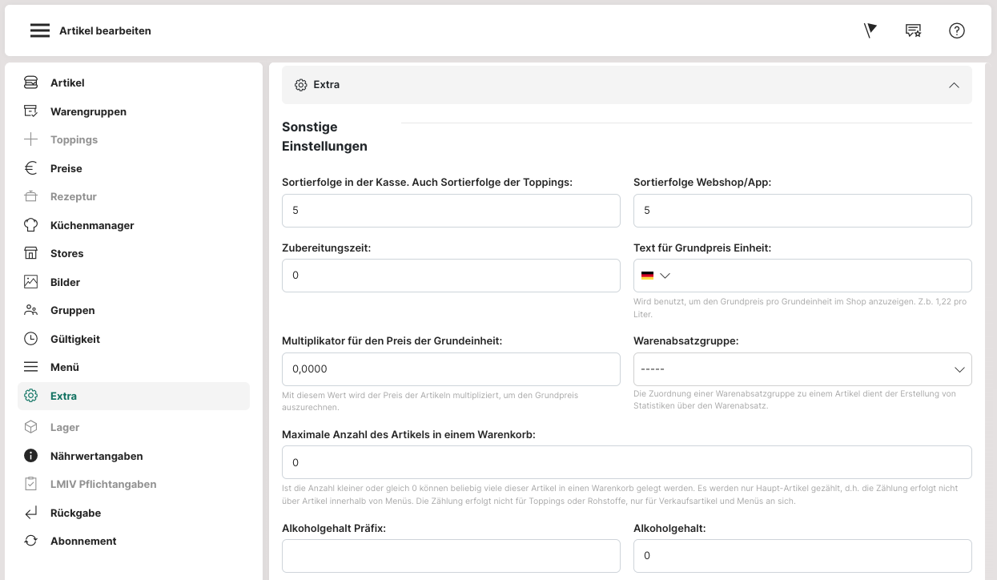
Task: Collapse the Extra section chevron
Action: click(x=953, y=85)
